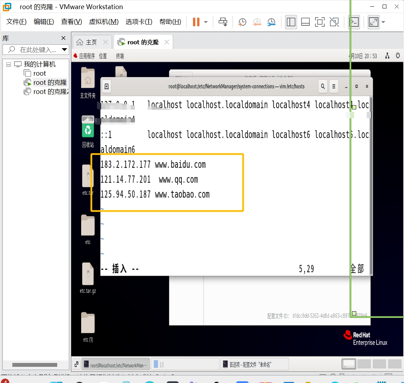The width and height of the screenshot is (404, 383).
Task: Open the guest power menu icon
Action: tap(398, 56)
